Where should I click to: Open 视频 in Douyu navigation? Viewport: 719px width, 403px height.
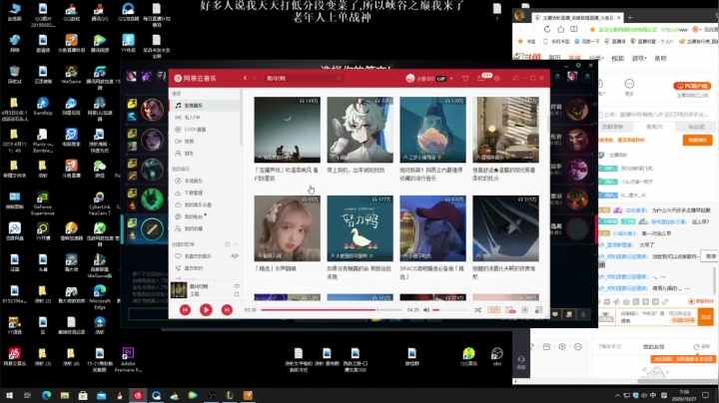point(618,58)
